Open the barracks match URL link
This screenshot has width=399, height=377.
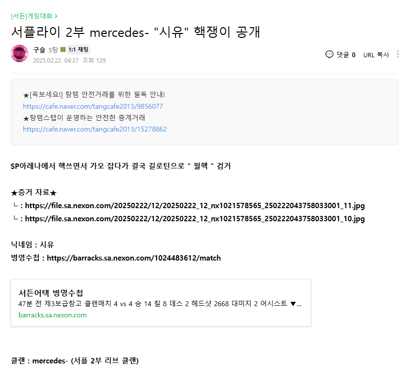[134, 258]
